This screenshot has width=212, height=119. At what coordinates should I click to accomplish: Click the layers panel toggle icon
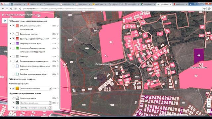5,20
